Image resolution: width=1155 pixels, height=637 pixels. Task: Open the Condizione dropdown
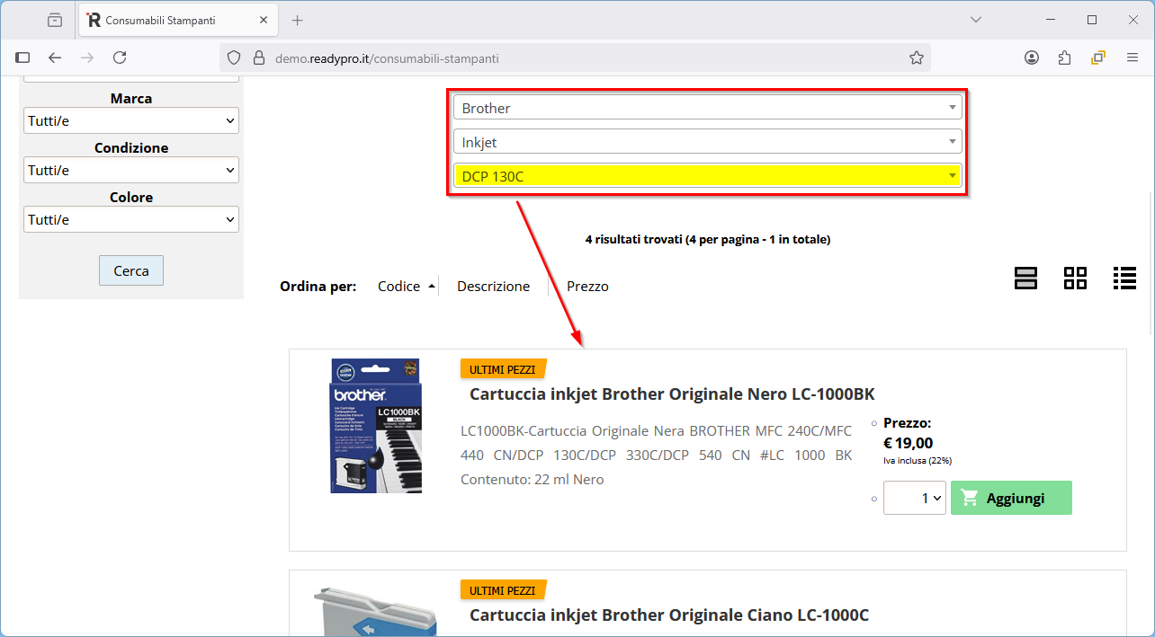coord(131,170)
